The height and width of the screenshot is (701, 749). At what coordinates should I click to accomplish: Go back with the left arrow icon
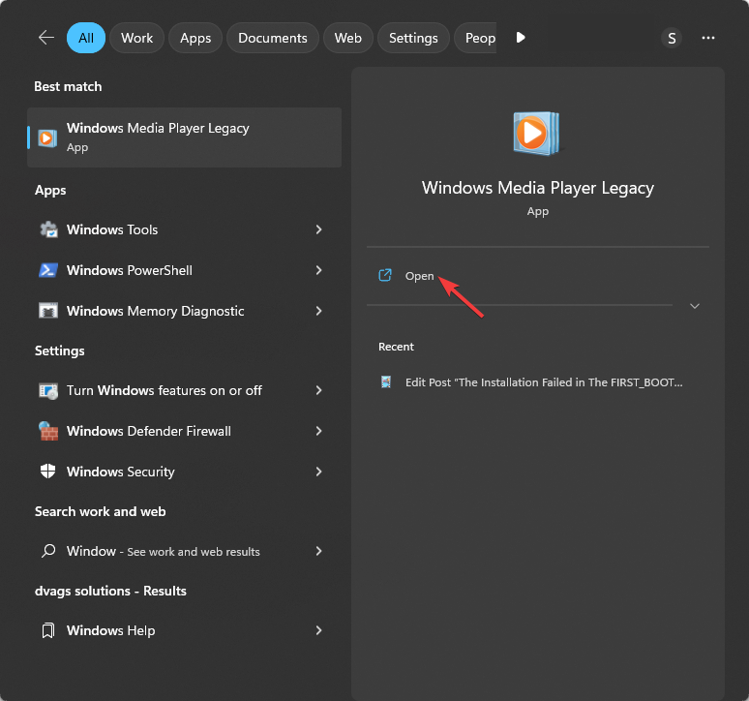pyautogui.click(x=46, y=37)
